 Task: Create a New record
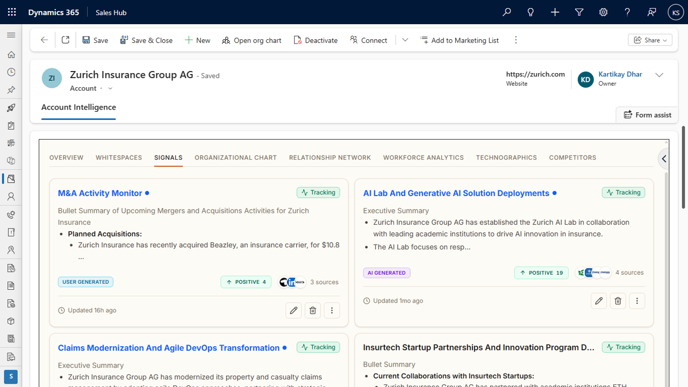[x=197, y=40]
